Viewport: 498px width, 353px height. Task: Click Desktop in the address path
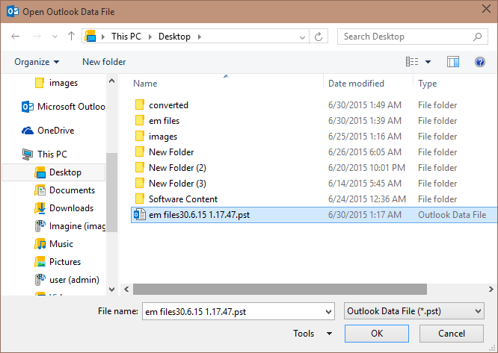(174, 37)
